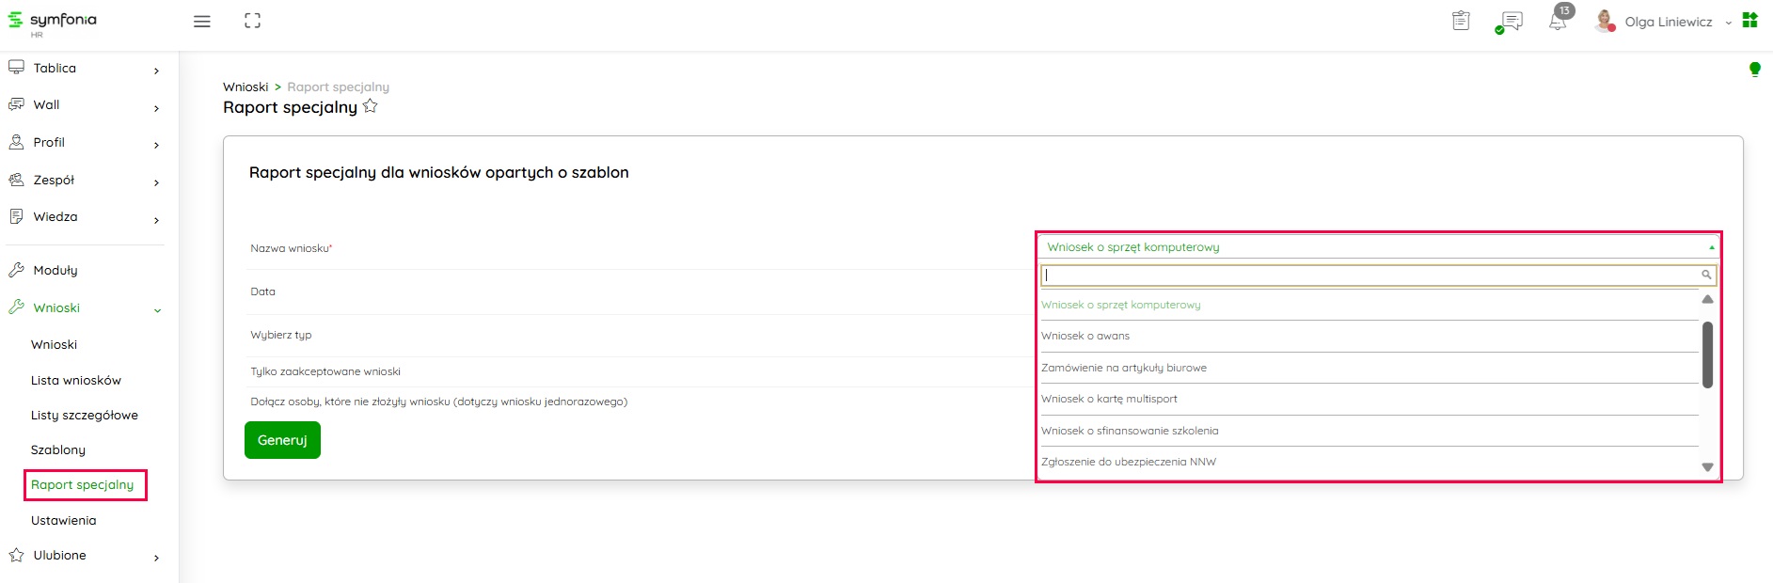The width and height of the screenshot is (1773, 583).
Task: Click the green apps grid icon
Action: click(1749, 21)
